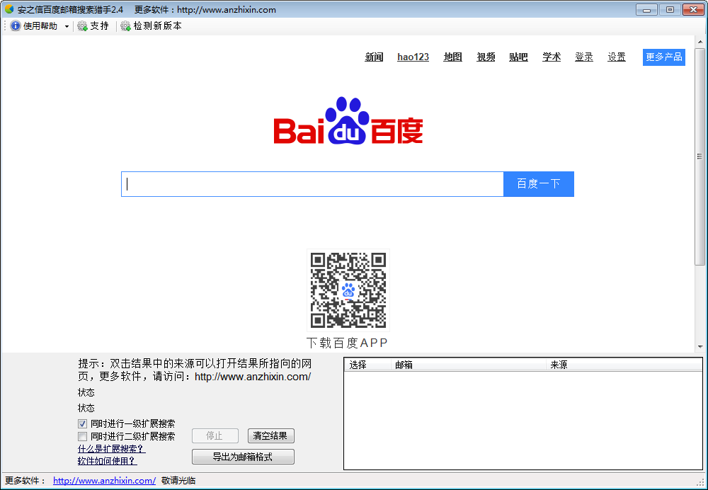708x490 pixels.
Task: Click the browser scrollbar up arrow
Action: [x=700, y=42]
